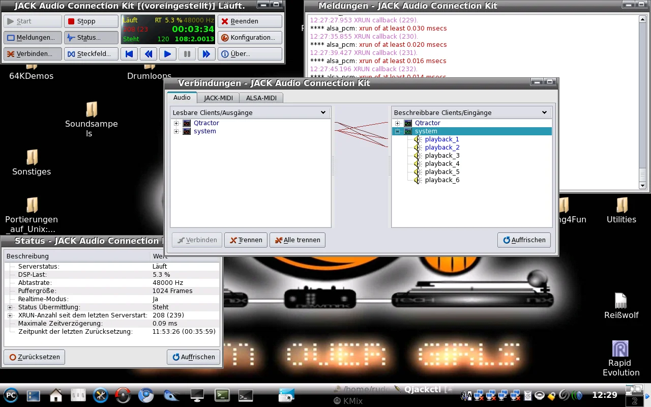Select Qtractor in the Beschreibbare Clients list
Image resolution: width=651 pixels, height=407 pixels.
428,123
